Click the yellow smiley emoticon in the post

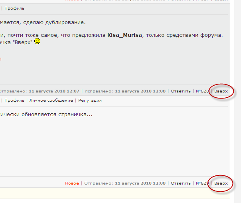(x=37, y=41)
